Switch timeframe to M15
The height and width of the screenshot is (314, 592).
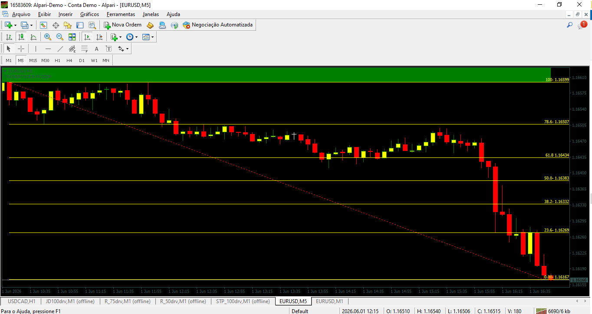[33, 60]
